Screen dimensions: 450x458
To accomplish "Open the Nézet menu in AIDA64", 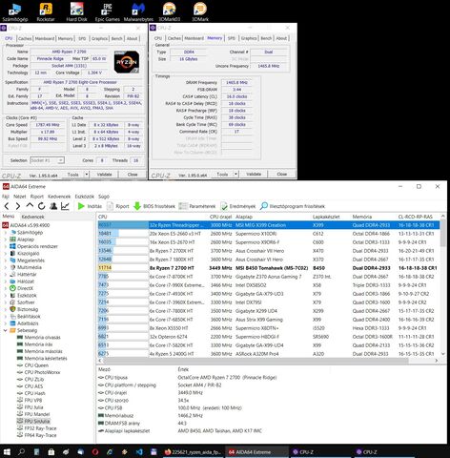I will coord(20,197).
